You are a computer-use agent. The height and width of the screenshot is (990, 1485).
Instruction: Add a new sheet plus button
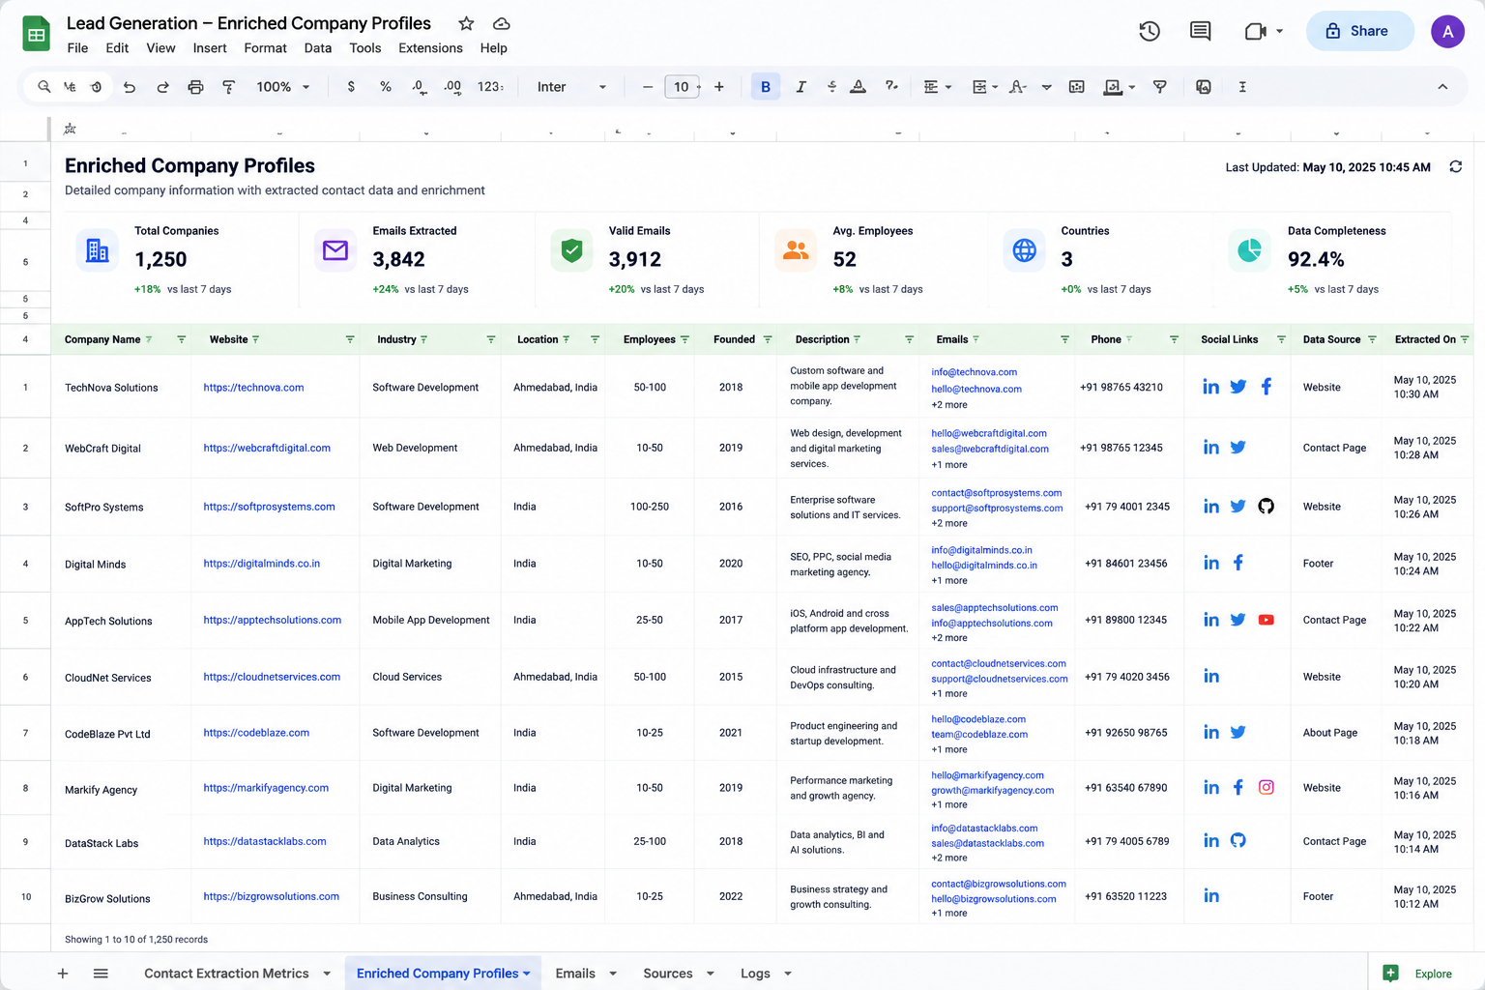[63, 974]
